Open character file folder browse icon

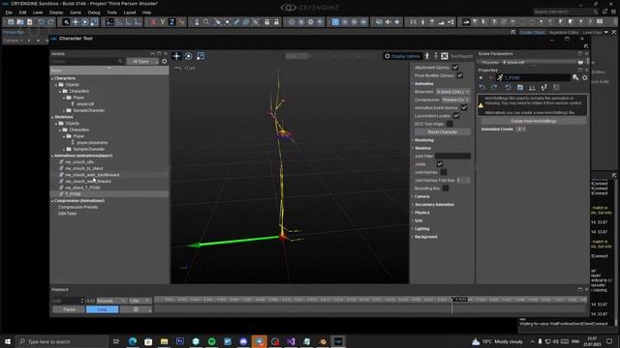tap(580, 62)
